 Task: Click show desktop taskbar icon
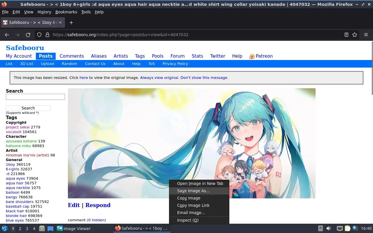50,229
